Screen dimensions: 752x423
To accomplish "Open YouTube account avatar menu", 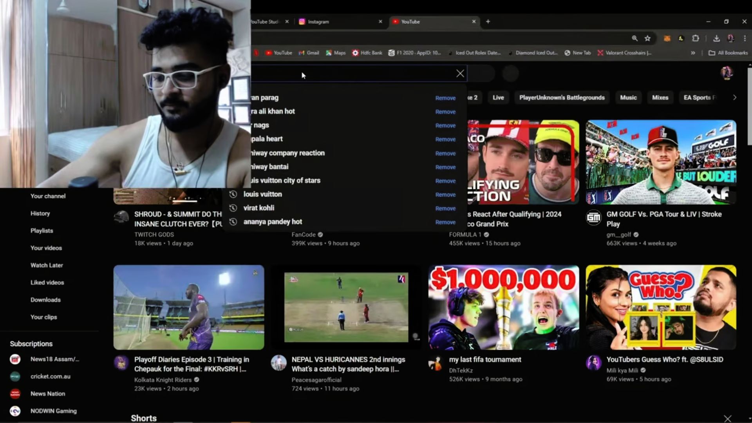I will click(727, 73).
